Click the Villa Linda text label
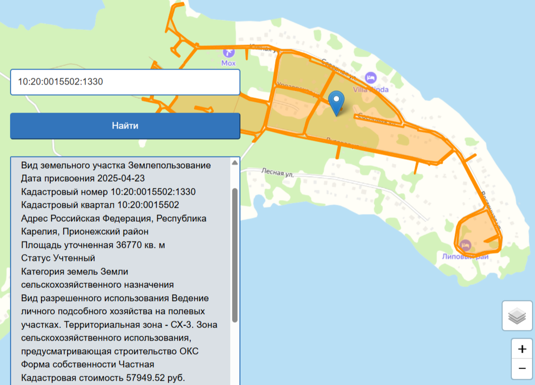Viewport: 535px width, 385px height. click(x=371, y=89)
